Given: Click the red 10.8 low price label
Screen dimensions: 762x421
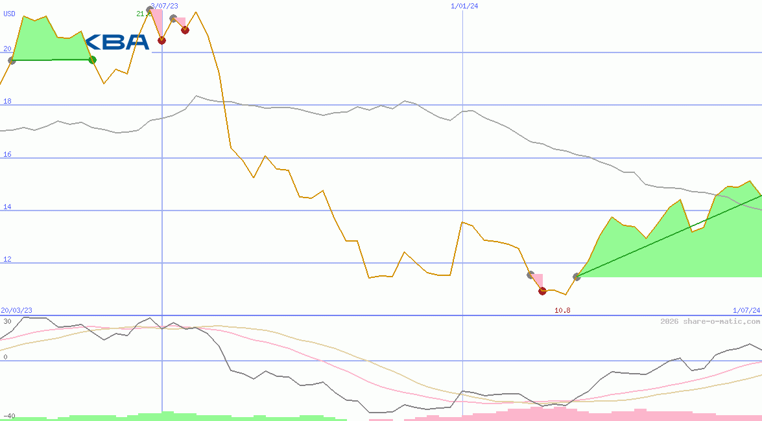Looking at the screenshot, I should 562,311.
